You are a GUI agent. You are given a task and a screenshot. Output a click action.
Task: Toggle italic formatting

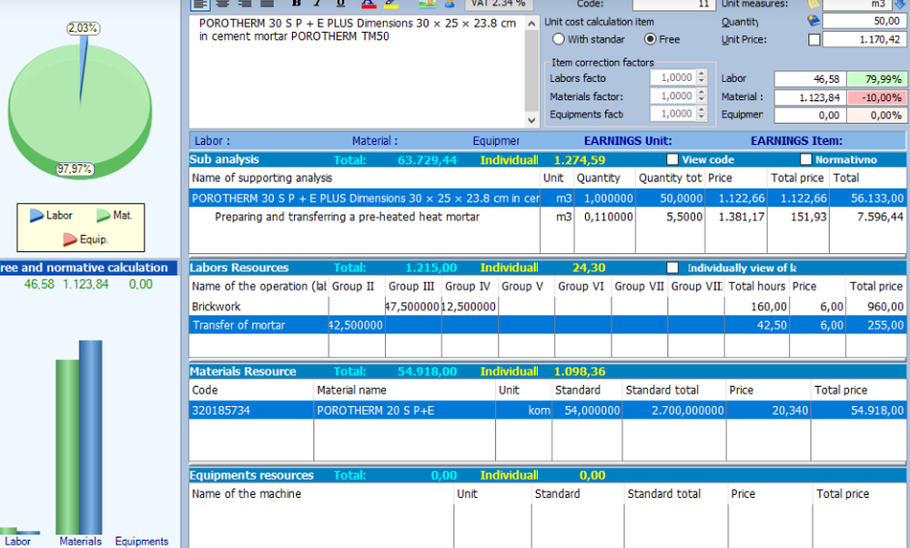(x=318, y=4)
